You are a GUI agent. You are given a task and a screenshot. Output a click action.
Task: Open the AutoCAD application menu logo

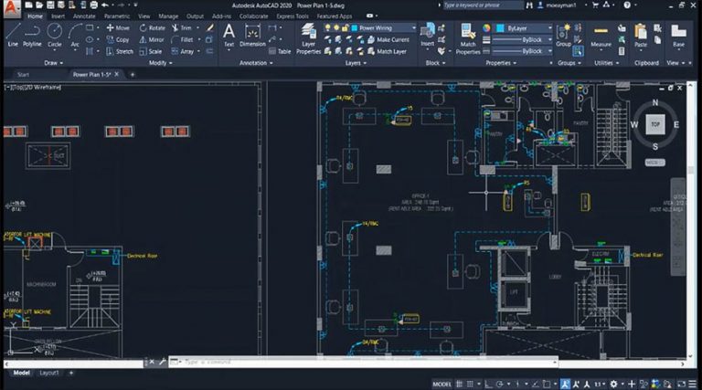(x=11, y=7)
